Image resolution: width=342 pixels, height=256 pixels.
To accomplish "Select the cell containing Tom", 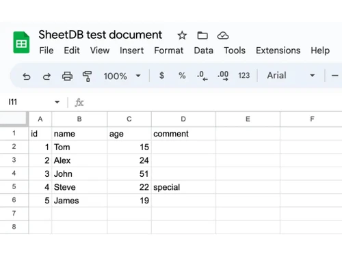I will pyautogui.click(x=79, y=147).
